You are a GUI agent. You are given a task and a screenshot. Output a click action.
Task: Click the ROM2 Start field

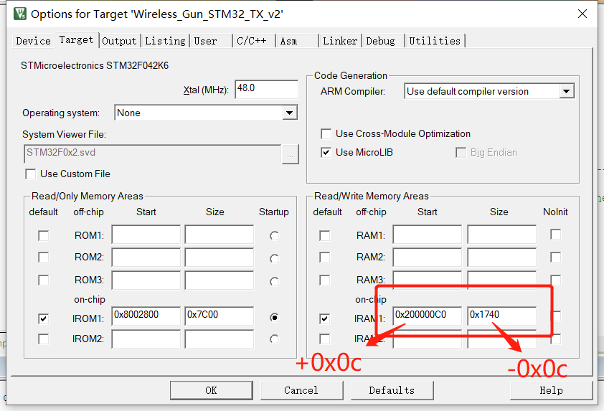(x=146, y=258)
